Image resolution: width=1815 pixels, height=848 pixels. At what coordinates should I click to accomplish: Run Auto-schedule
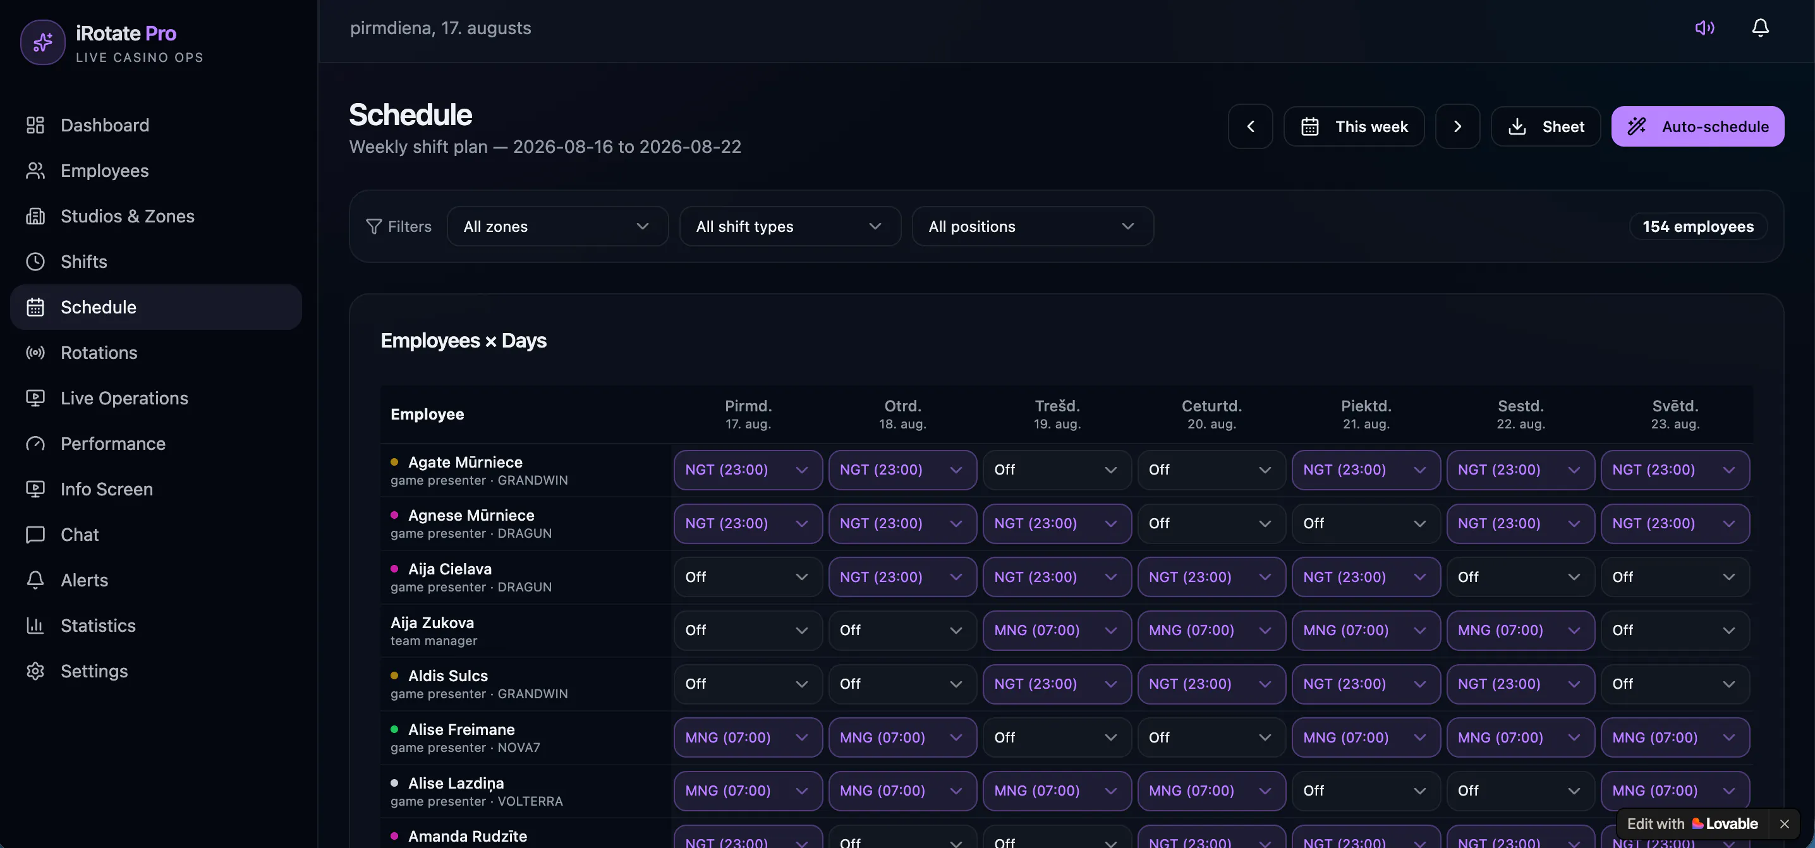coord(1697,126)
